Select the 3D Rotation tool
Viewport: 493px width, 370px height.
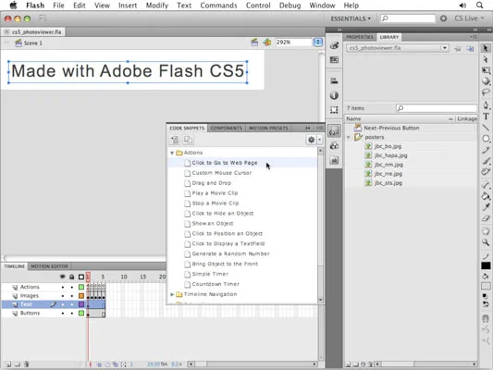(x=486, y=81)
